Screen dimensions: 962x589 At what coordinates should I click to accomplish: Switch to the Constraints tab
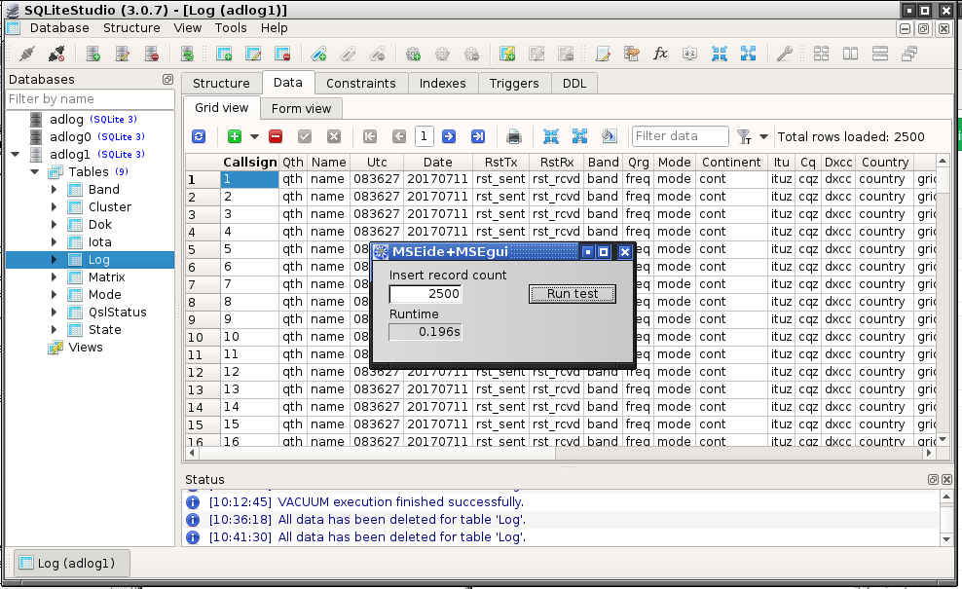click(x=360, y=84)
